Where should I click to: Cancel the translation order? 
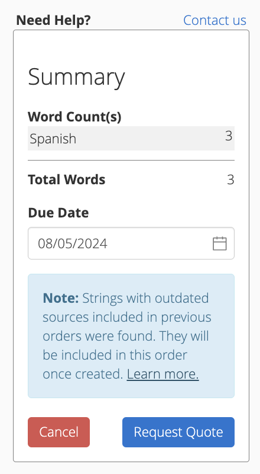click(59, 432)
